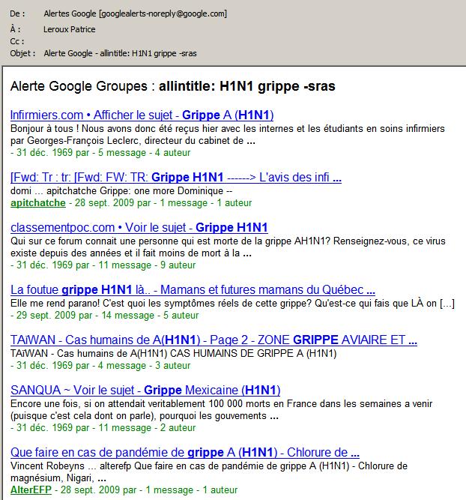Click the text "28 sept. 2009 par - 1 message" under apitchatche
Image resolution: width=466 pixels, height=500 pixels.
[141, 203]
